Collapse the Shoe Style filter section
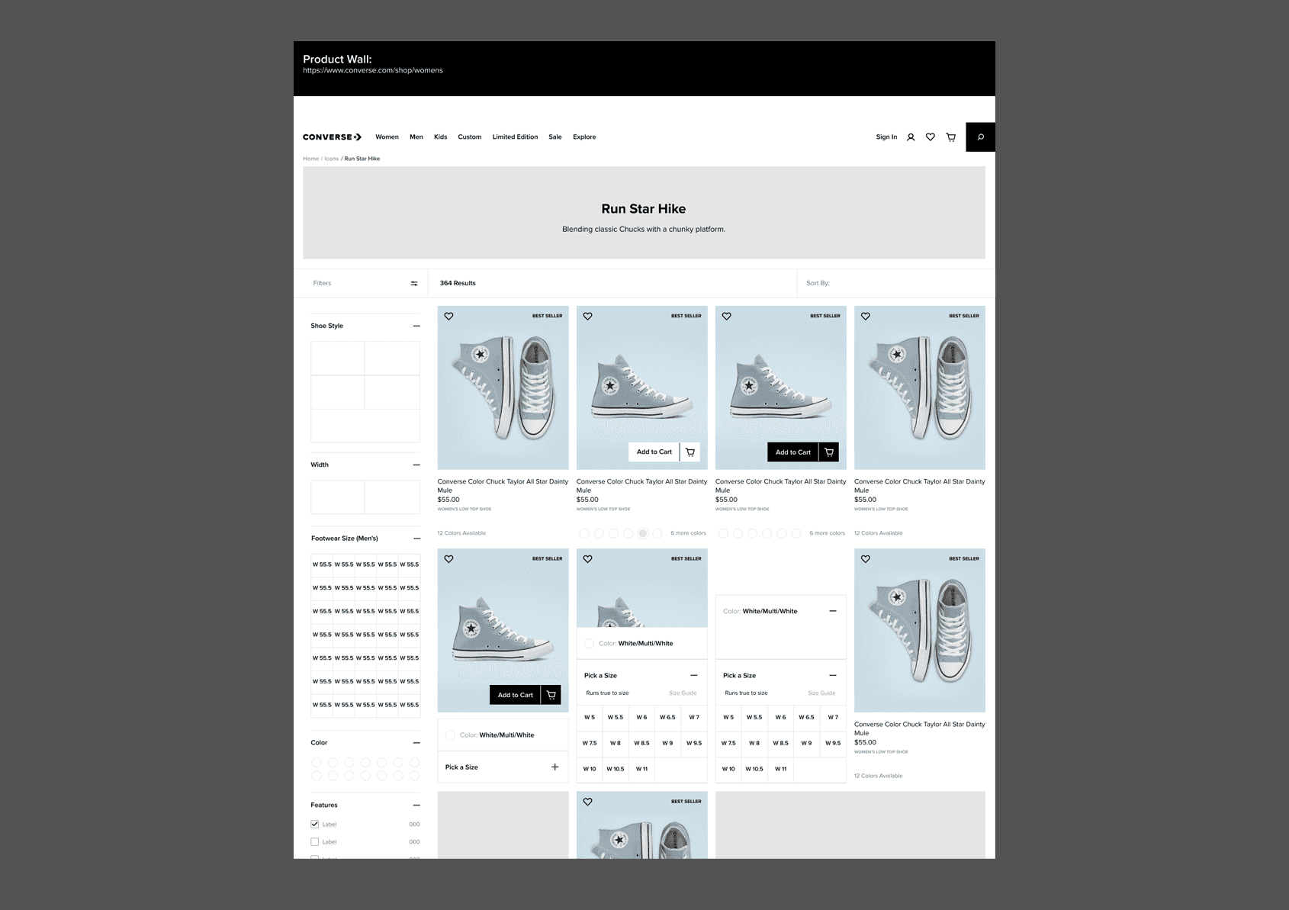Image resolution: width=1289 pixels, height=910 pixels. 416,326
